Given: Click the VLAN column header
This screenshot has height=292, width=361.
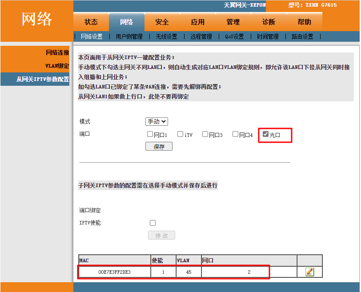Looking at the screenshot, I should coord(189,260).
